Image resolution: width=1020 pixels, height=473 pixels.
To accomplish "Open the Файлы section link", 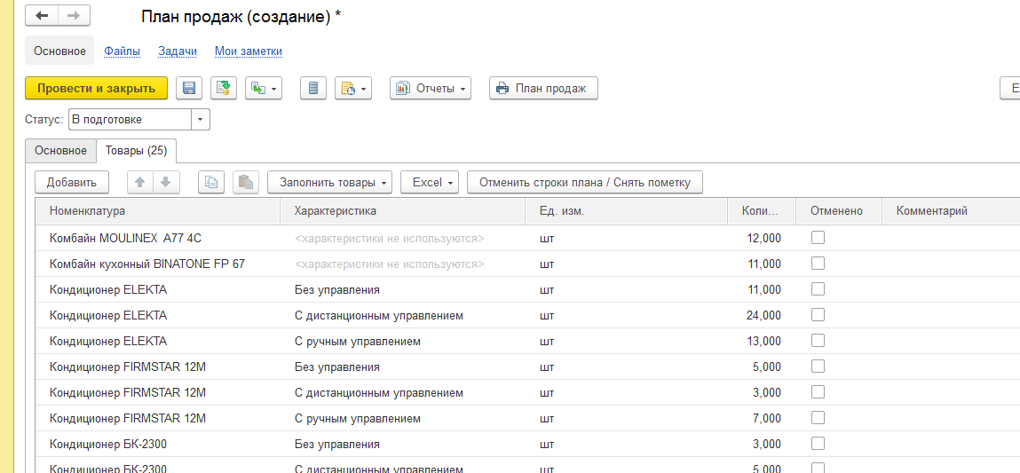I will click(122, 51).
